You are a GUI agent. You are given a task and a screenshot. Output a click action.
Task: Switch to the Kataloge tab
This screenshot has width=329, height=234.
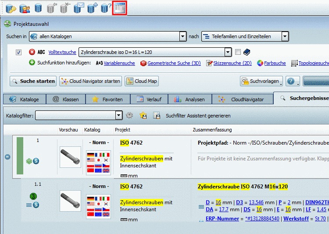pos(25,99)
